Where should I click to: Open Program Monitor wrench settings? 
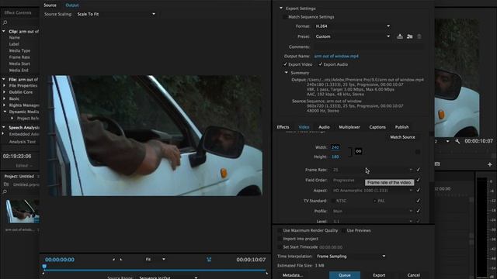coord(457,141)
